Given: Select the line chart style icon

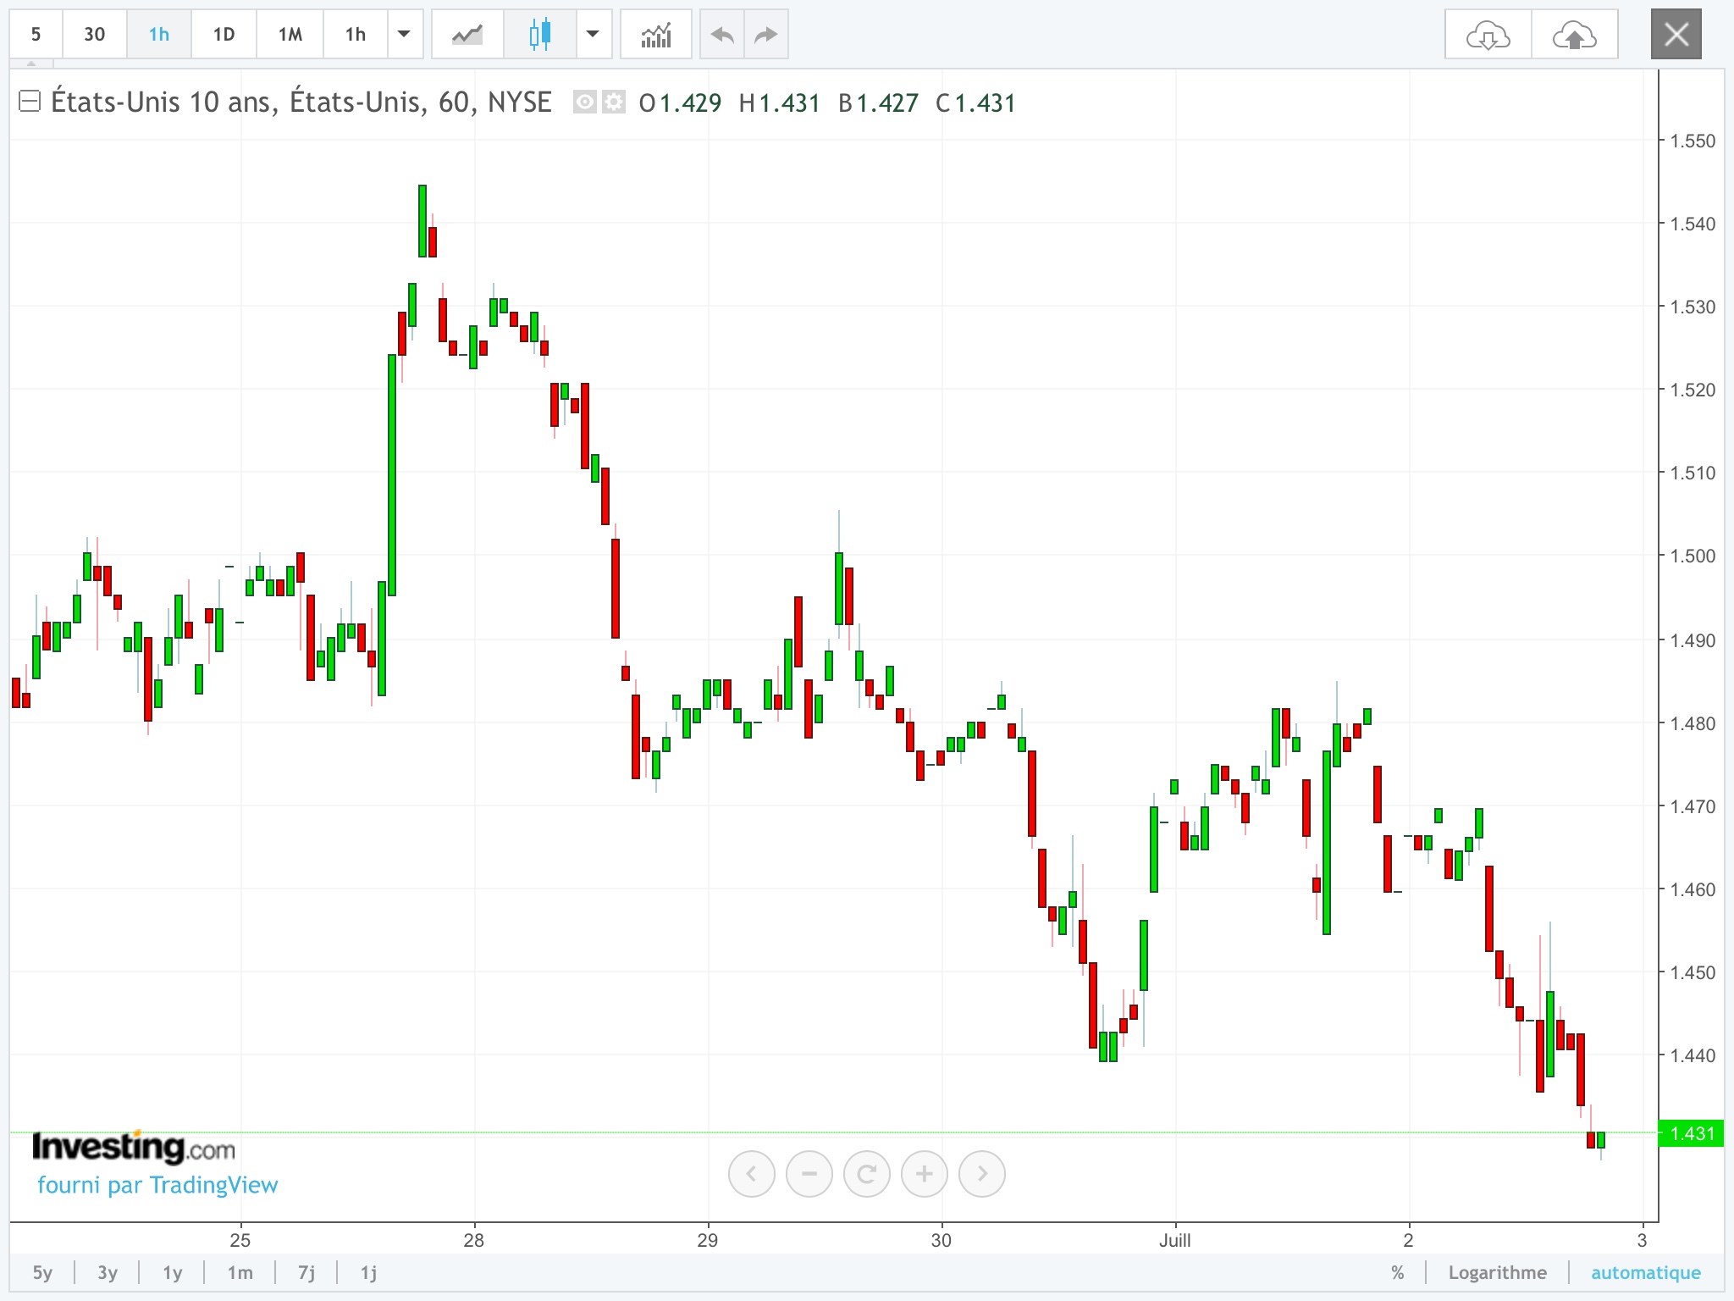Looking at the screenshot, I should 467,35.
